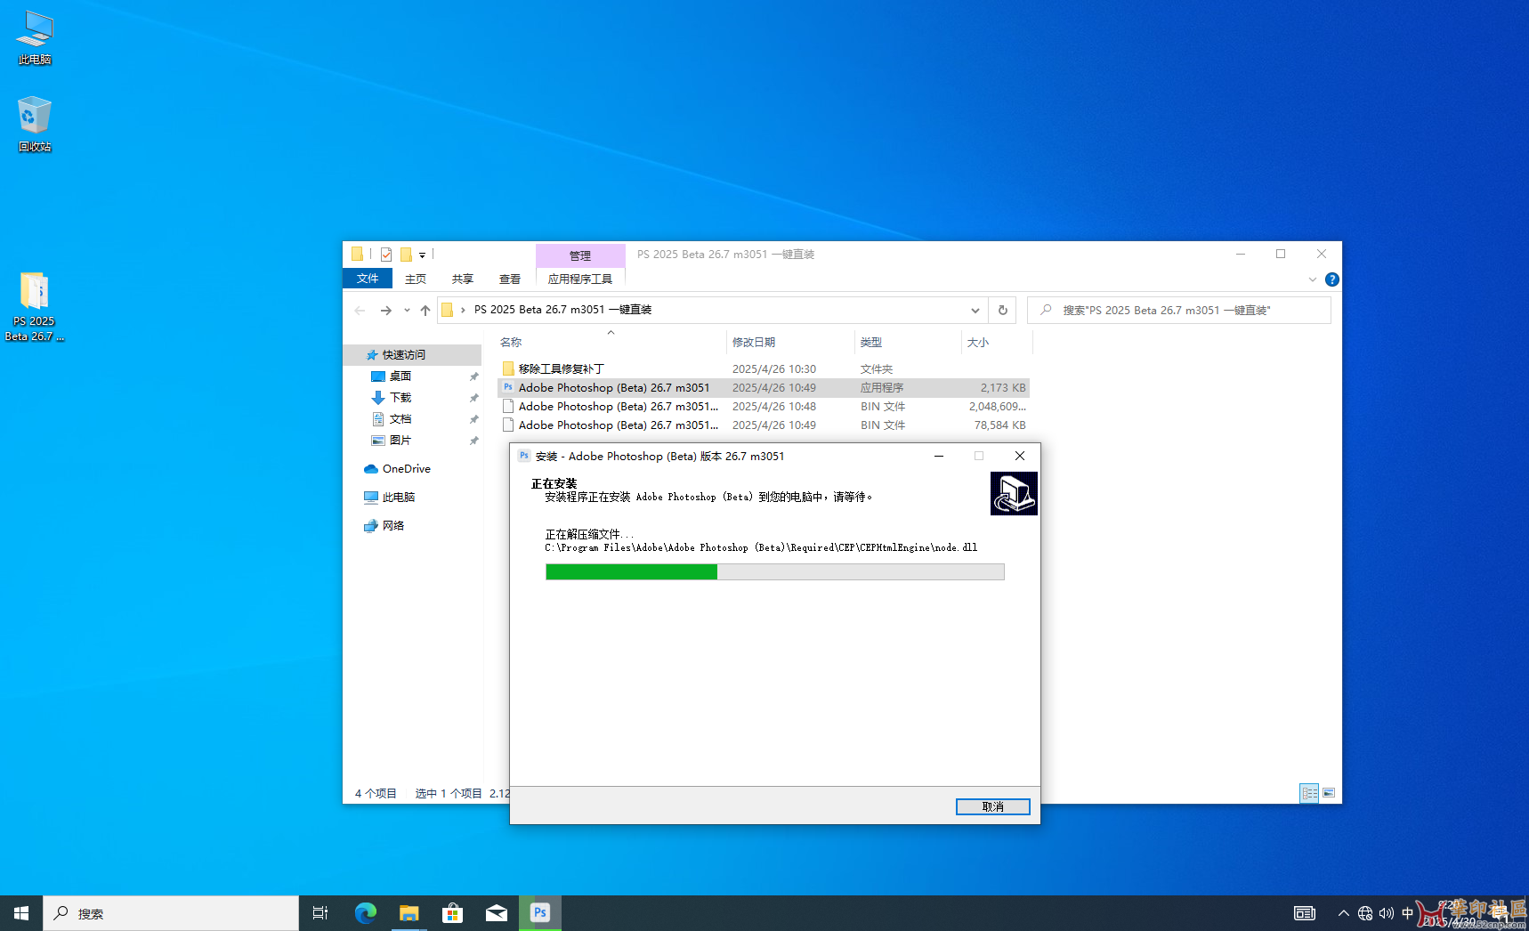Viewport: 1529px width, 931px height.
Task: Click the taskbar 搜索 search box
Action: coord(171,913)
